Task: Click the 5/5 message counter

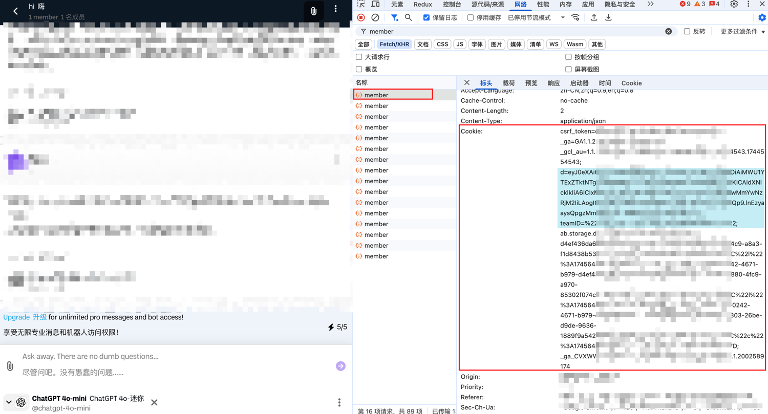Action: click(x=337, y=327)
